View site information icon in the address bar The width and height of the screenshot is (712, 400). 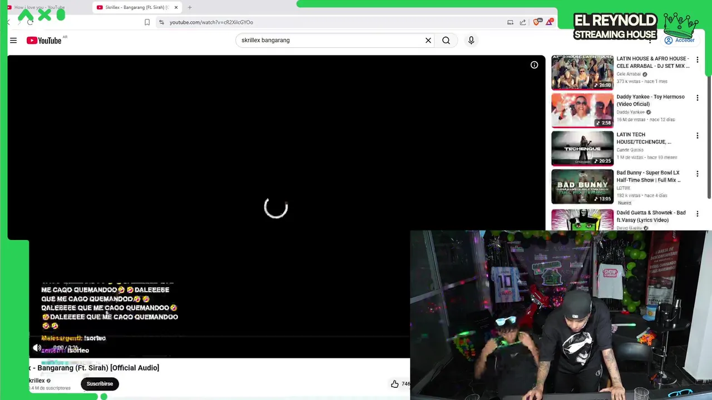(161, 22)
